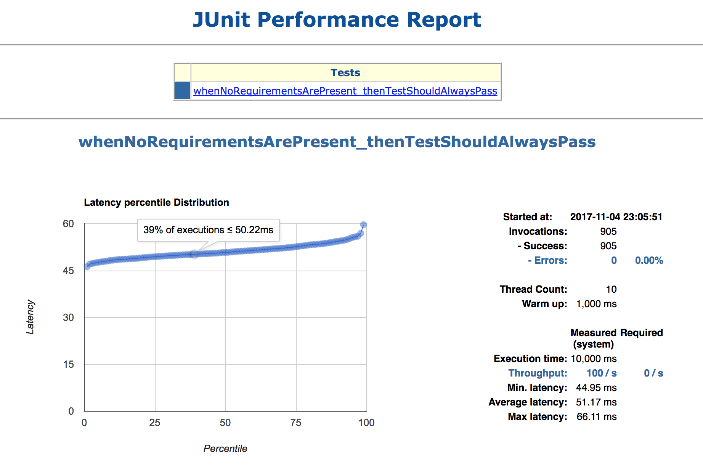Click the Min latency value '44.95 ms'

596,388
